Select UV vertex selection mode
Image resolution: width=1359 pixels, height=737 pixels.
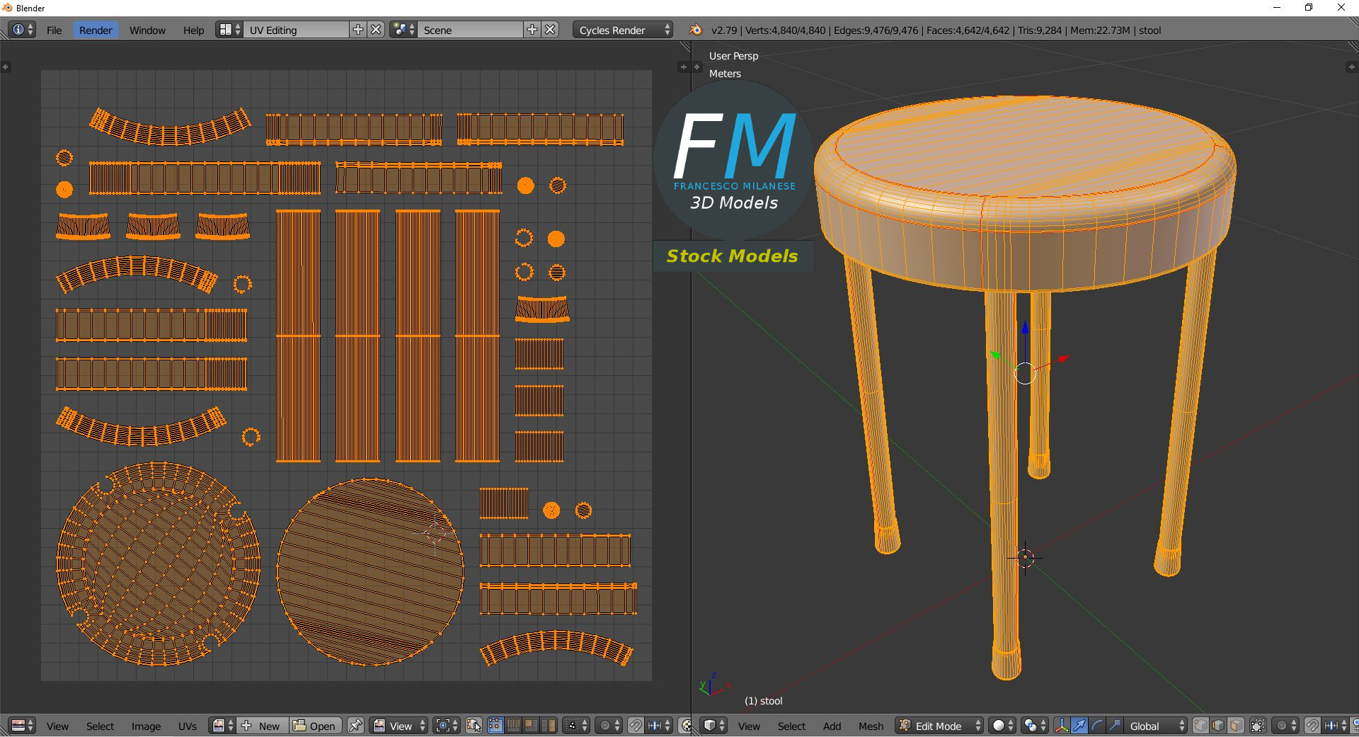pos(495,726)
